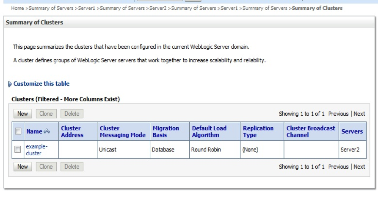Open the example-cluster link
The width and height of the screenshot is (378, 201).
[37, 150]
